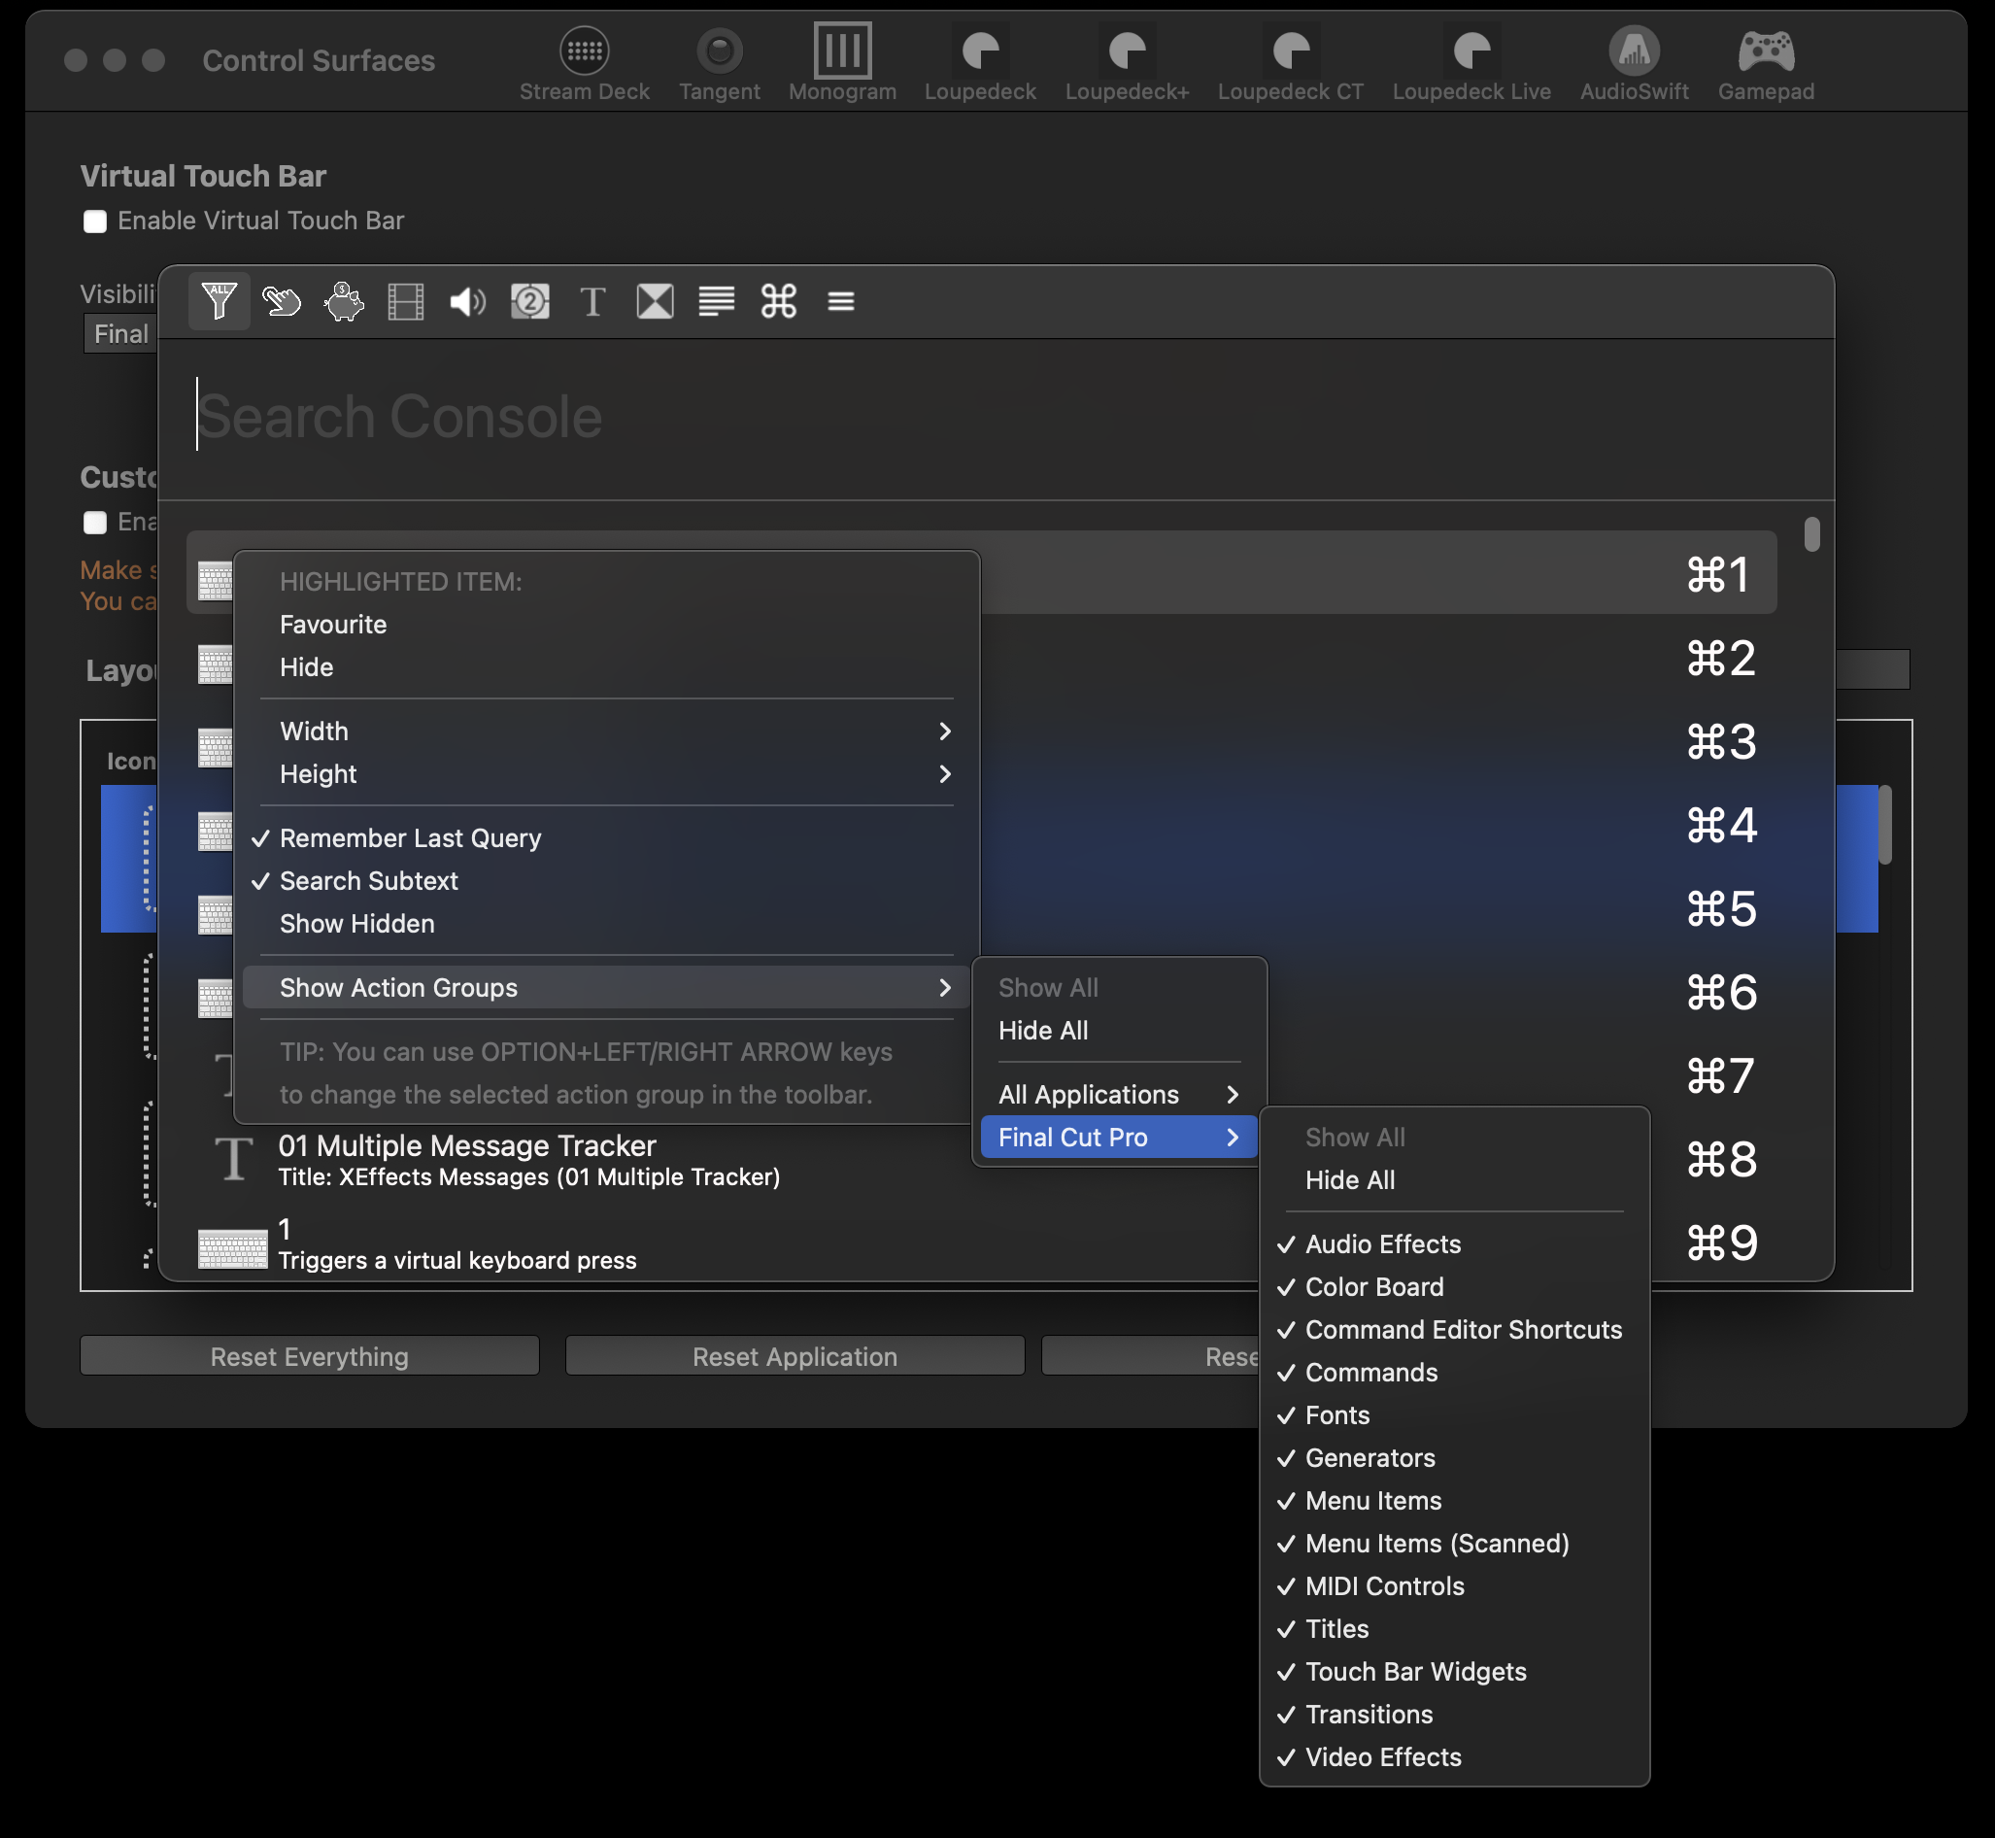Select the ⌘1 highlighted result row

(x=981, y=572)
